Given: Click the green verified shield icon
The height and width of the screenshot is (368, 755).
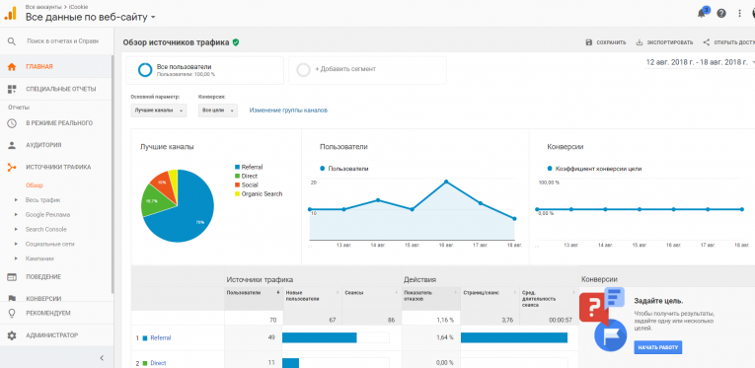Looking at the screenshot, I should click(236, 42).
